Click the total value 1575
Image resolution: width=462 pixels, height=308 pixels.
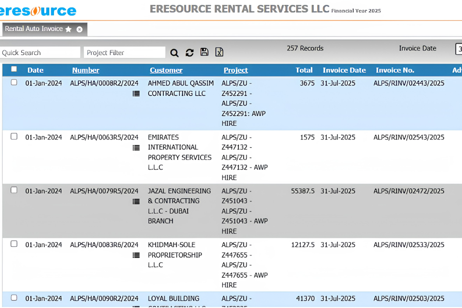point(308,137)
